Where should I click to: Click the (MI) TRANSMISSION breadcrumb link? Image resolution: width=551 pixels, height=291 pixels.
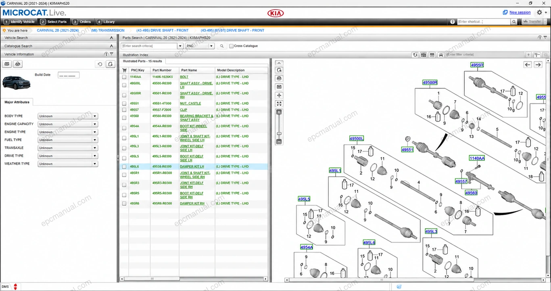click(x=108, y=31)
